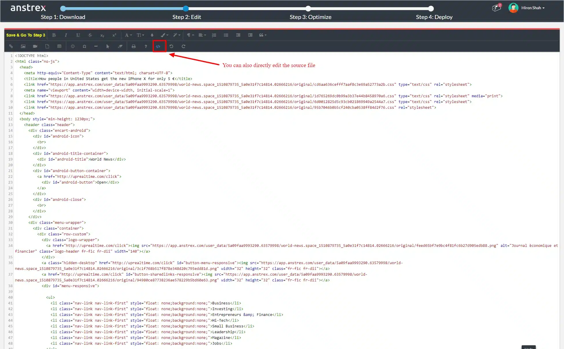Viewport: 564px width, 349px height.
Task: Click in the '<!DOCTYPE html>' code line
Action: click(x=32, y=56)
